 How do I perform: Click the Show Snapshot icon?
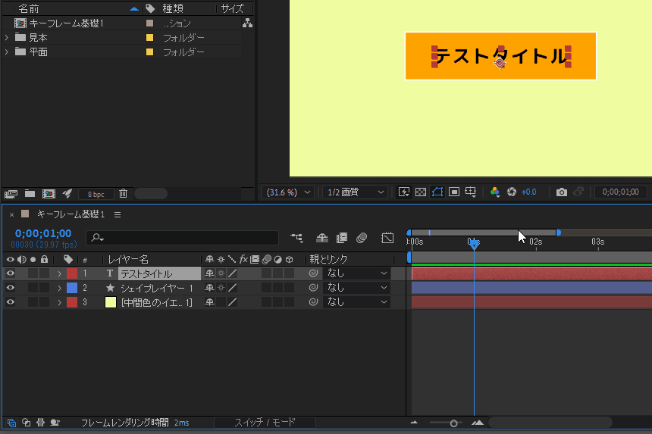pyautogui.click(x=578, y=192)
